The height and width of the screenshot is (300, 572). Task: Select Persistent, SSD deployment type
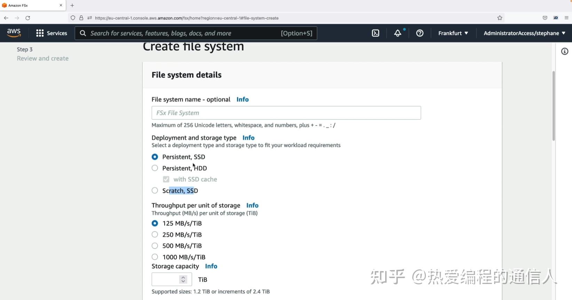coord(155,157)
